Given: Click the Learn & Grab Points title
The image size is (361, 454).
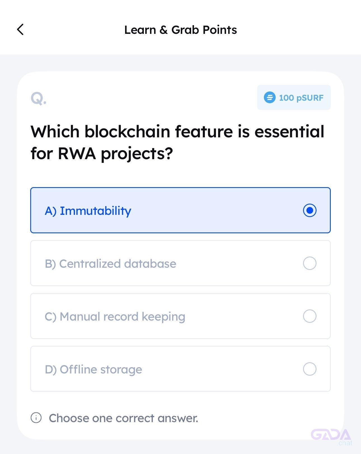Looking at the screenshot, I should [180, 30].
